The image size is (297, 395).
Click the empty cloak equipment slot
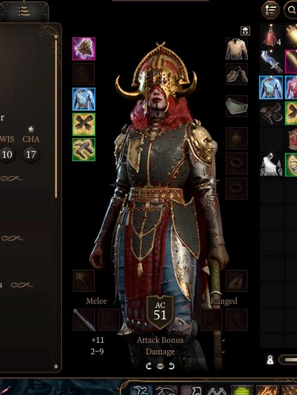(x=84, y=74)
